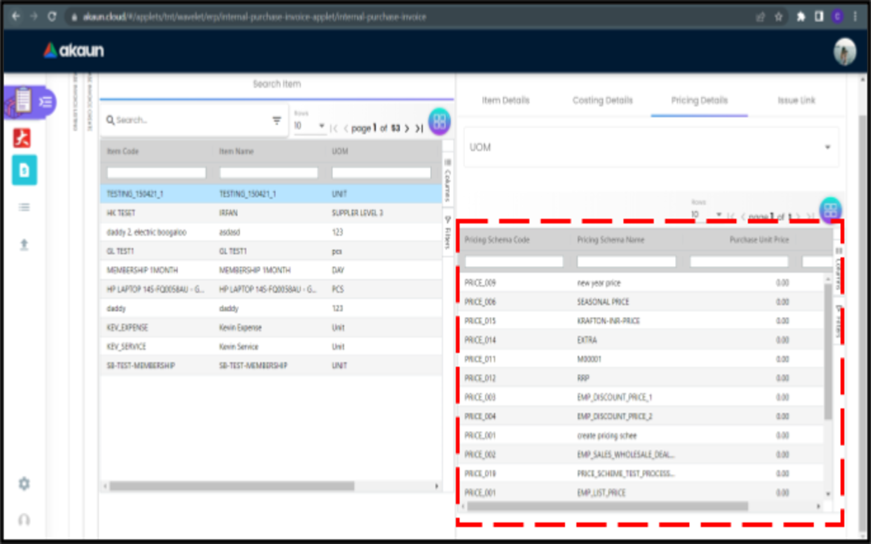The image size is (871, 544).
Task: Open the Chrome three-dot menu
Action: coord(855,17)
